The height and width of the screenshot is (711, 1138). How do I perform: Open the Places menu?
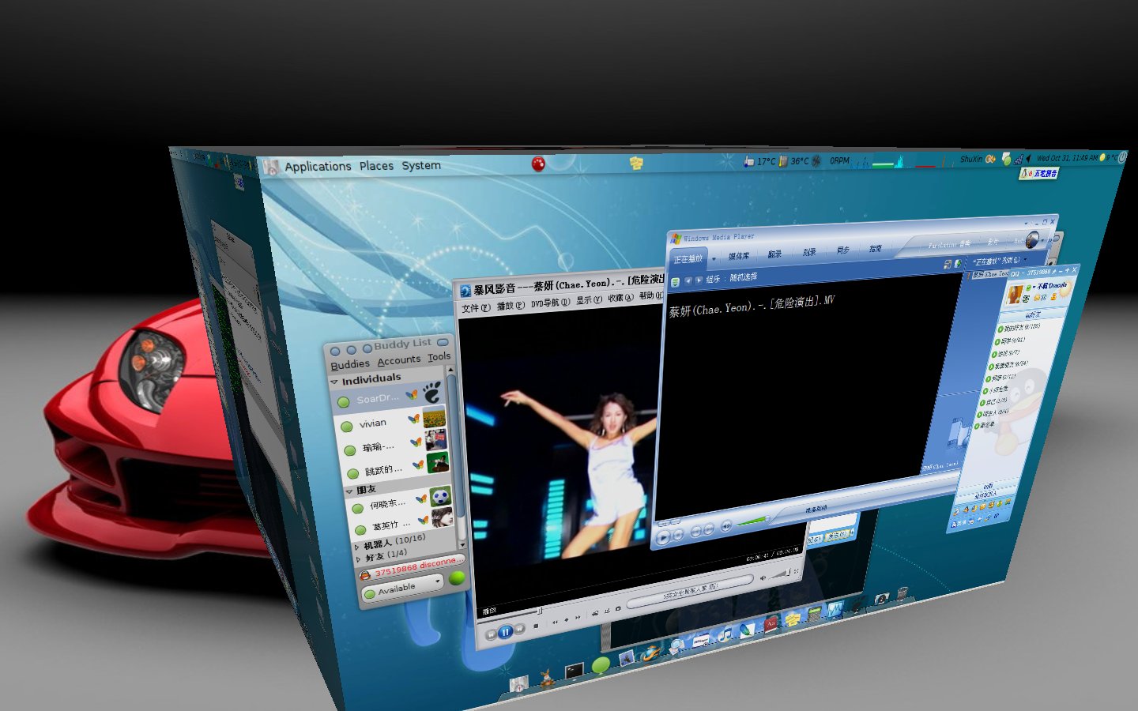(x=376, y=166)
